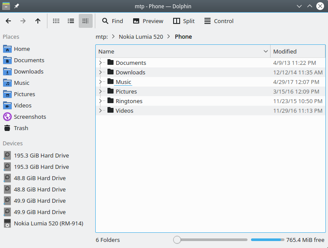The image size is (328, 248).
Task: Open the Find search tool
Action: pos(112,21)
